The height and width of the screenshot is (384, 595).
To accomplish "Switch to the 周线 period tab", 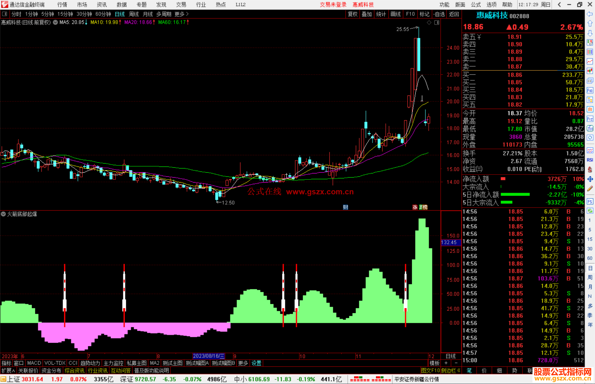I will point(134,14).
